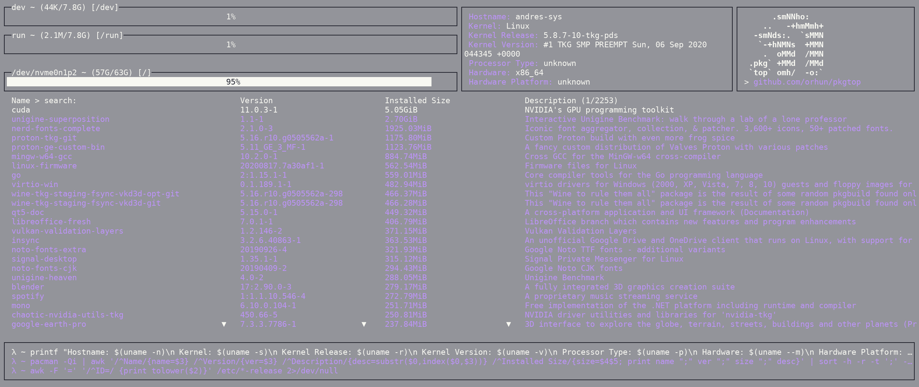
Task: Click the down arrow in Name column
Action: pyautogui.click(x=224, y=324)
